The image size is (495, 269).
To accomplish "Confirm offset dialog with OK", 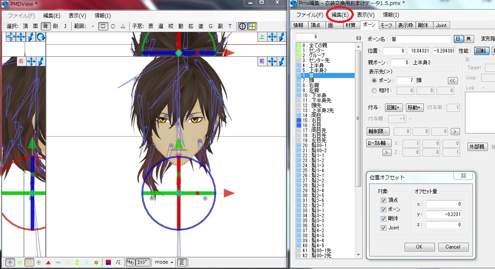I will point(419,247).
